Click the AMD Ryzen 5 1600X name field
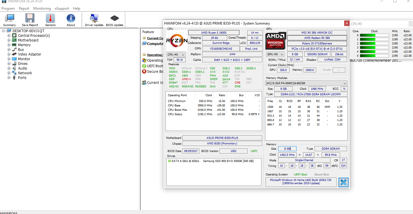The image size is (413, 214). point(214,33)
